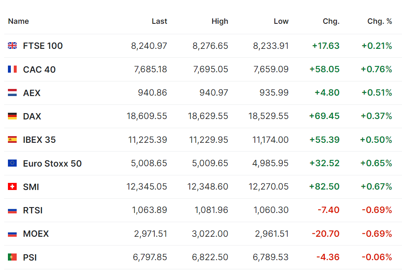Select FTSE 100 low value 8,233.91
Viewport: 402px width, 271px height.
click(271, 46)
